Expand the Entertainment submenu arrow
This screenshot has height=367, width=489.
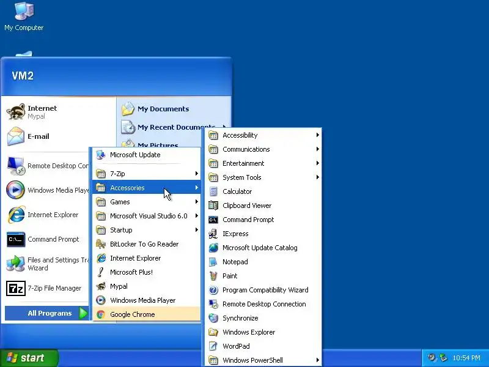(x=317, y=163)
